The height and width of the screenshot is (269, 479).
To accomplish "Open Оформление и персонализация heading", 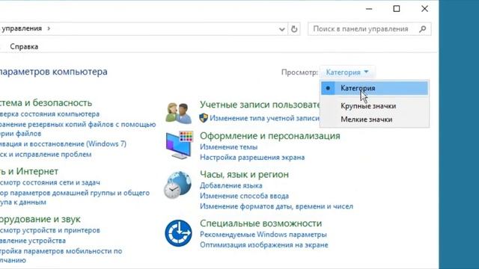I will (269, 136).
